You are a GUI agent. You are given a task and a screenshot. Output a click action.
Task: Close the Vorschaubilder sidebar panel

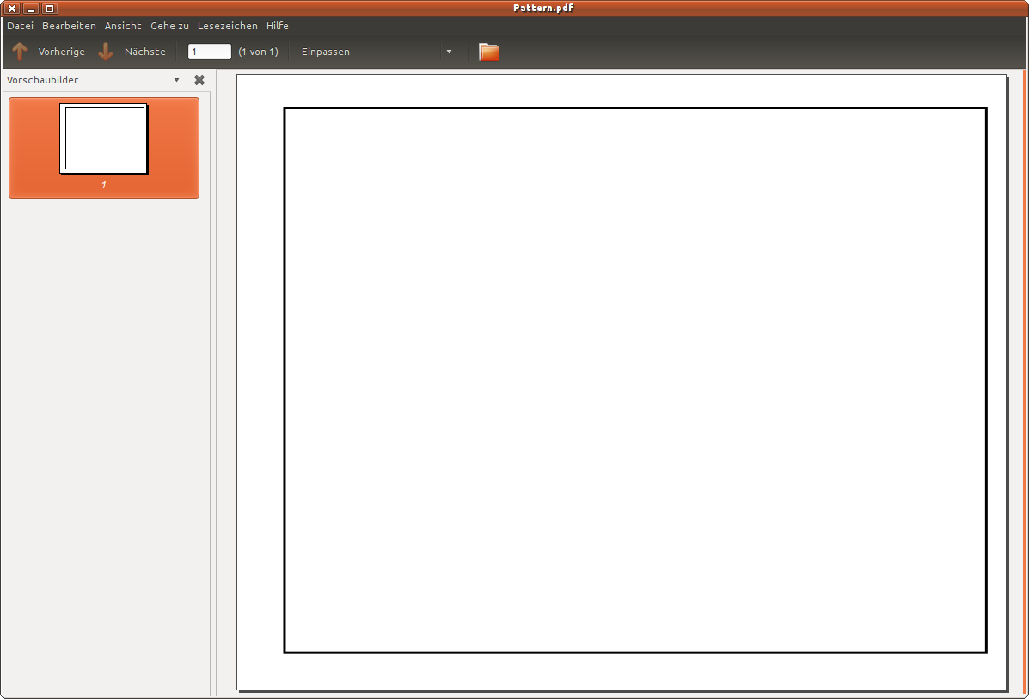pos(199,80)
